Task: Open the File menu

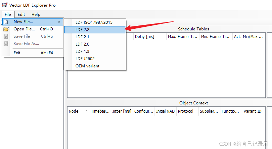Action: 8,15
